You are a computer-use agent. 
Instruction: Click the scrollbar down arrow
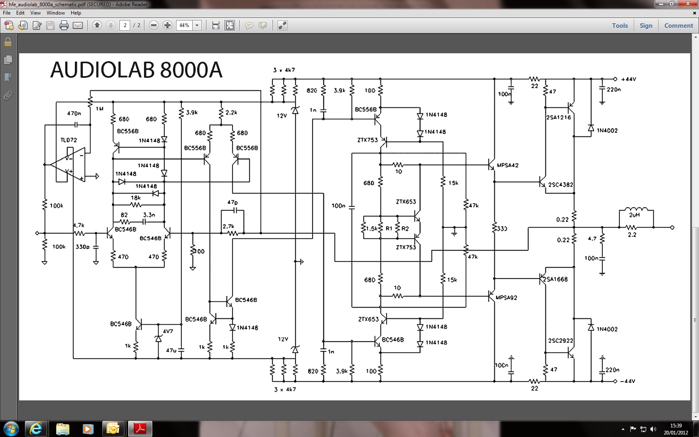coord(695,417)
